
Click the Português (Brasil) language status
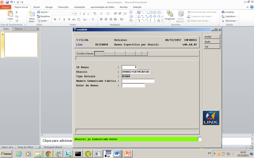point(53,147)
